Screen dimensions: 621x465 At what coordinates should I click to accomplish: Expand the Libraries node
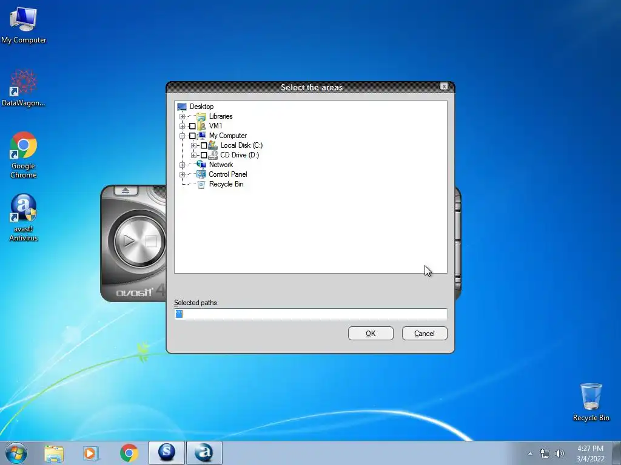click(182, 116)
